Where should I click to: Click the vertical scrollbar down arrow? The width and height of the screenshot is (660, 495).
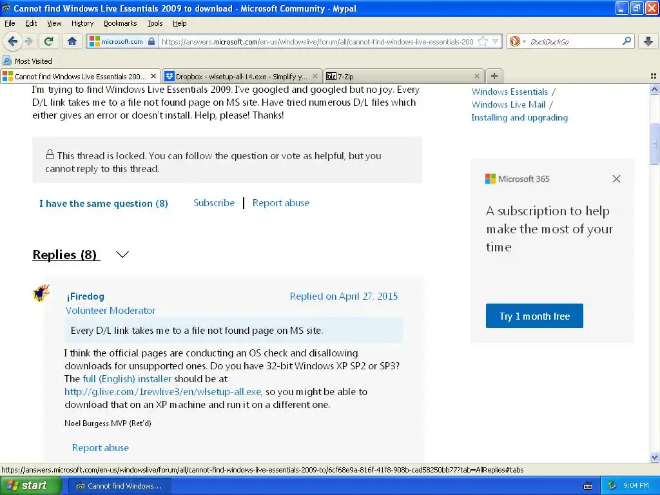coord(655,457)
